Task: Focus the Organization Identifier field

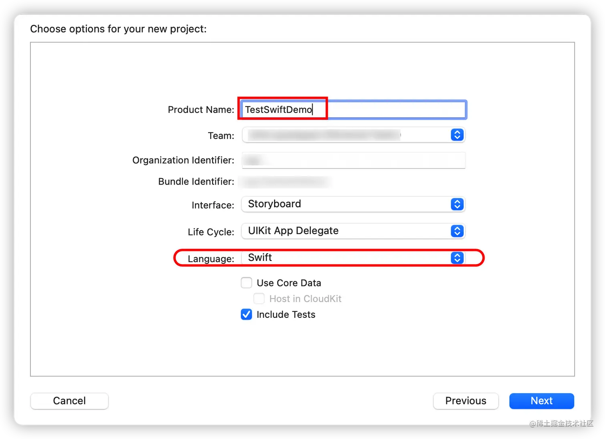Action: 354,160
